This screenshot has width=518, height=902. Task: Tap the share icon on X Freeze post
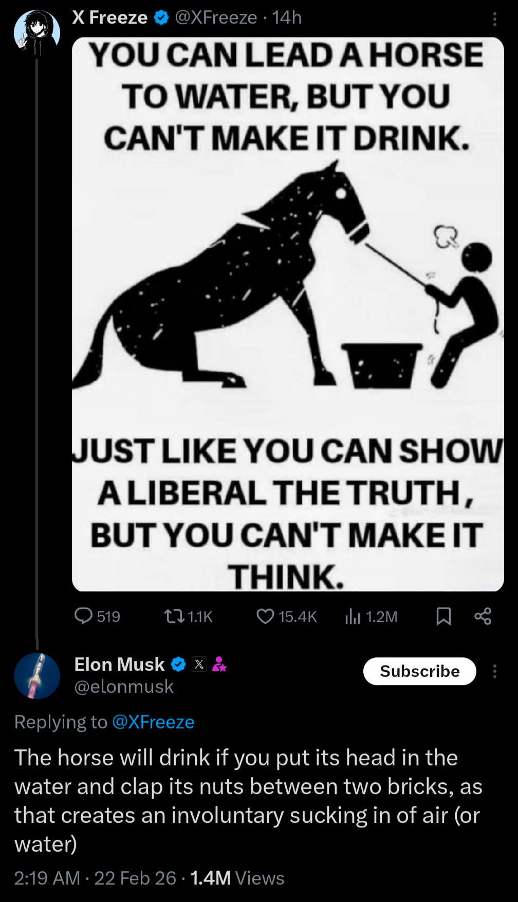pos(483,616)
